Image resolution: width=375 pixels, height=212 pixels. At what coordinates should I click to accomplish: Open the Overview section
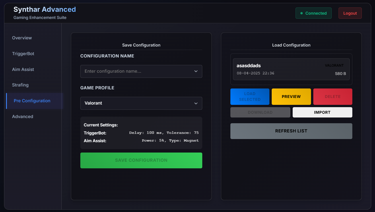pos(34,38)
